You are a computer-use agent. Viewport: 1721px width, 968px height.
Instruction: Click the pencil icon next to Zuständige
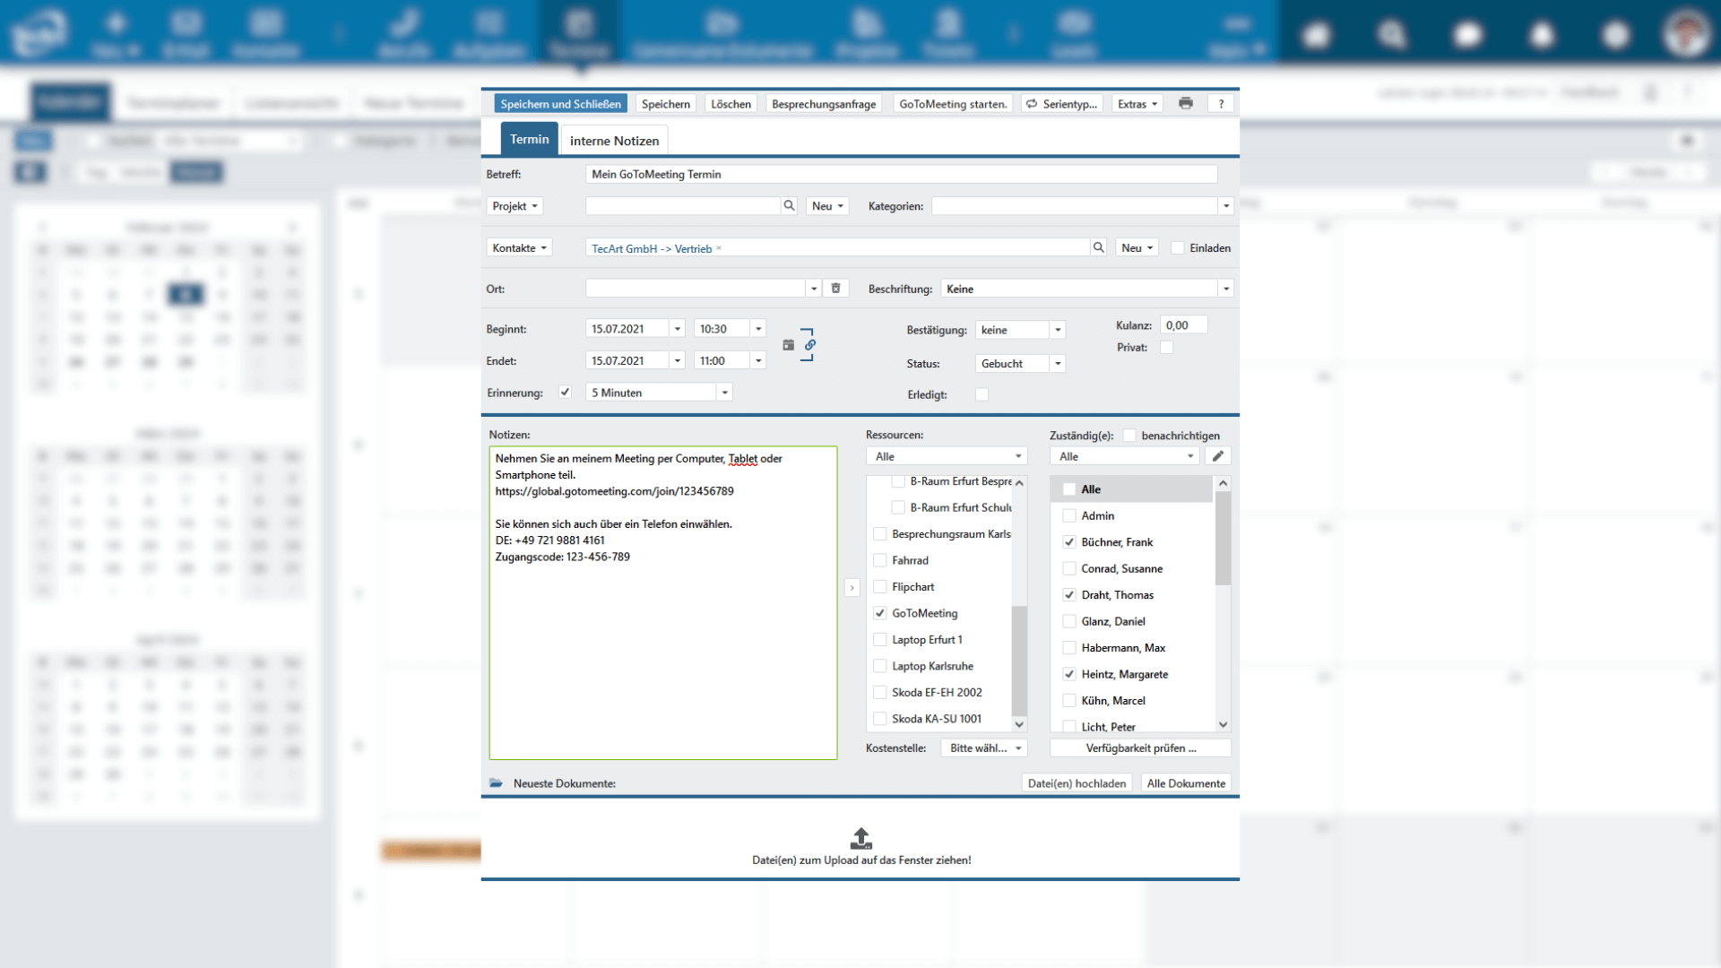1217,455
